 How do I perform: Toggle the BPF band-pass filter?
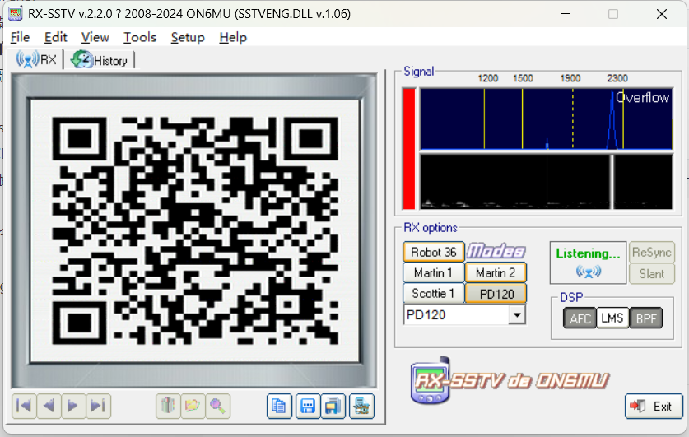click(x=645, y=318)
